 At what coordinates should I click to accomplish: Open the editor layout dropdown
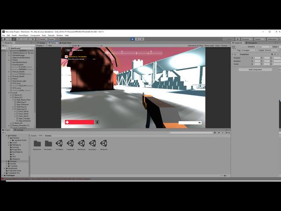[x=272, y=39]
